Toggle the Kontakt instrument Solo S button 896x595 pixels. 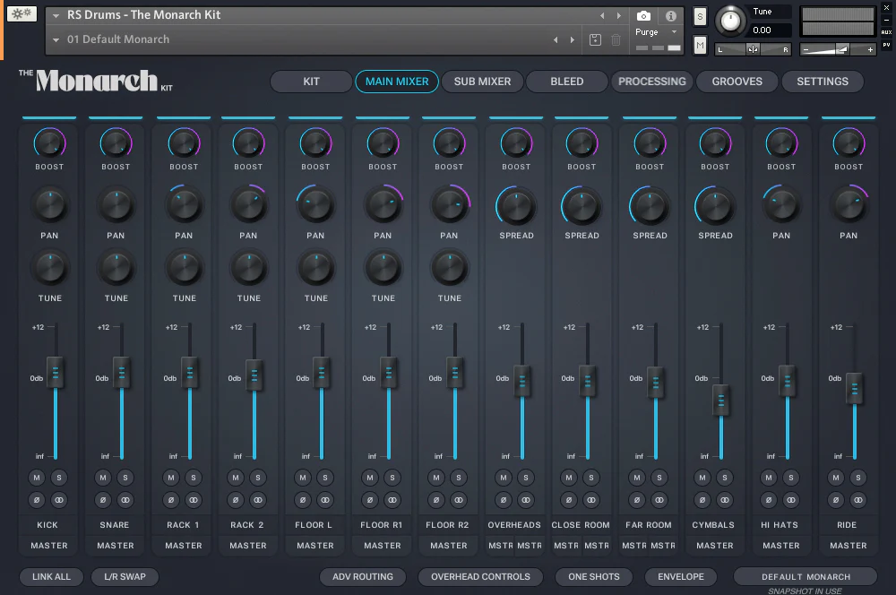[x=700, y=16]
